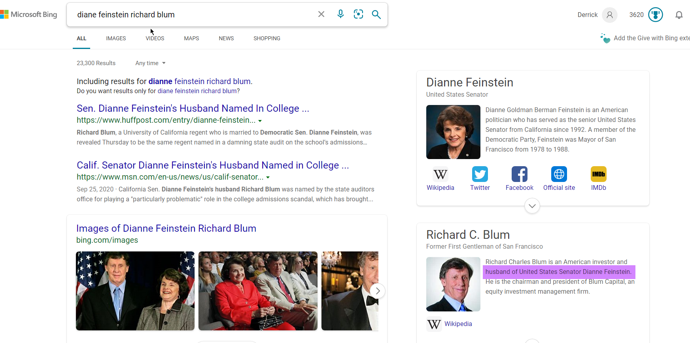Viewport: 690px width, 343px height.
Task: Start voice search with the microphone icon
Action: 340,14
